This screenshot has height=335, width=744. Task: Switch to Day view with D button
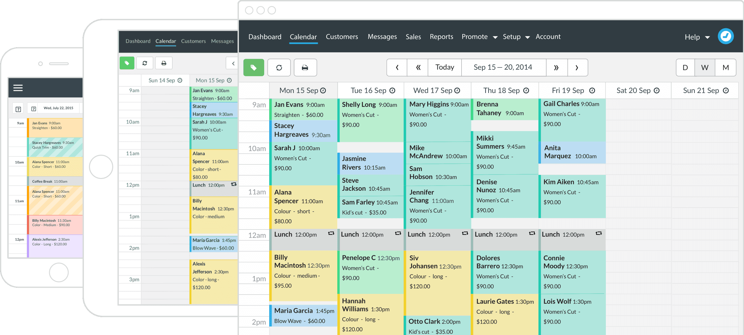[x=685, y=67]
